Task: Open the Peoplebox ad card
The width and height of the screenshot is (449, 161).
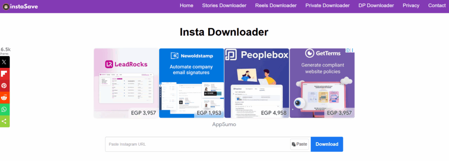Action: pyautogui.click(x=257, y=83)
